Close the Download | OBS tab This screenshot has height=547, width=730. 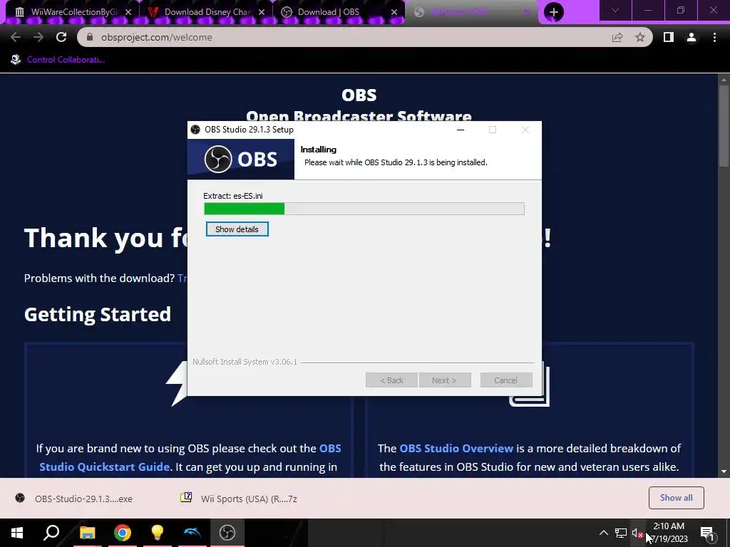pos(394,12)
